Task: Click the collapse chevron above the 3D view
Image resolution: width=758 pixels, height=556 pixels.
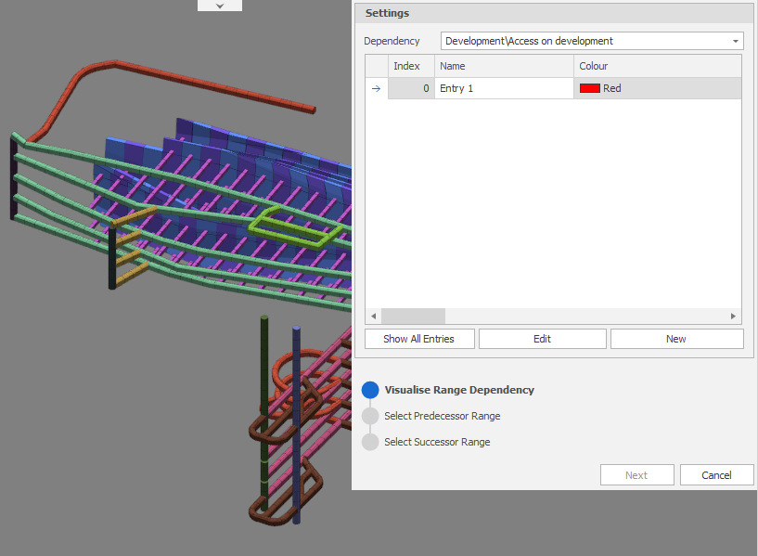Action: [x=220, y=6]
